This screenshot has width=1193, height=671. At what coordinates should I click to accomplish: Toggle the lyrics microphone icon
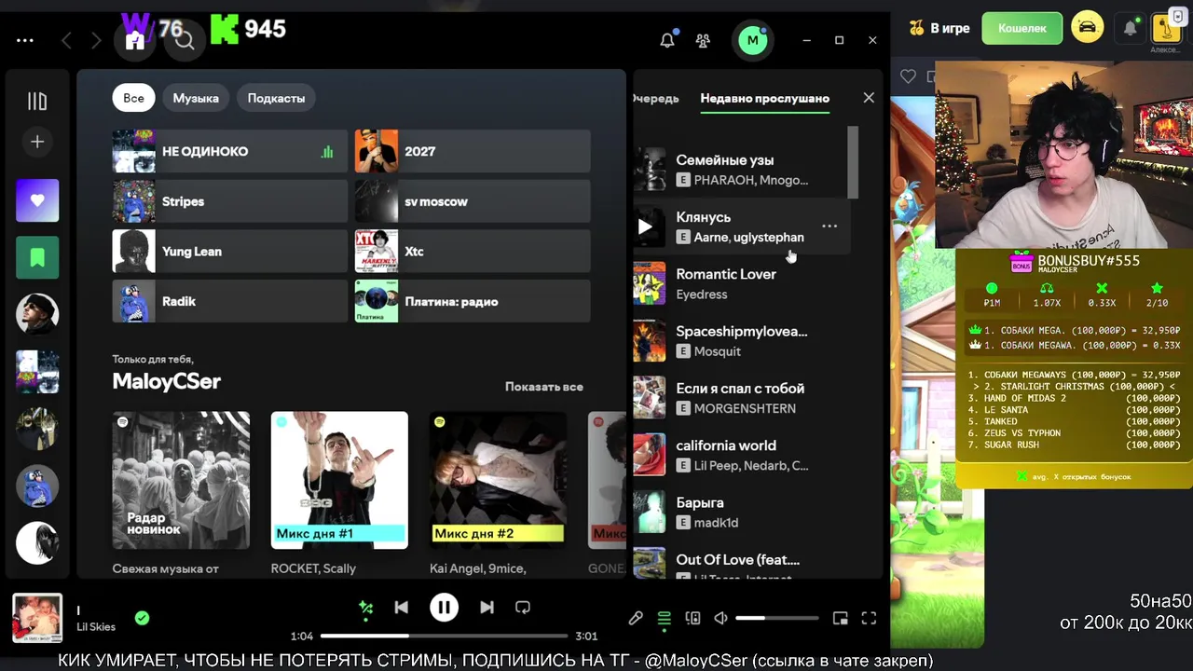(x=636, y=618)
